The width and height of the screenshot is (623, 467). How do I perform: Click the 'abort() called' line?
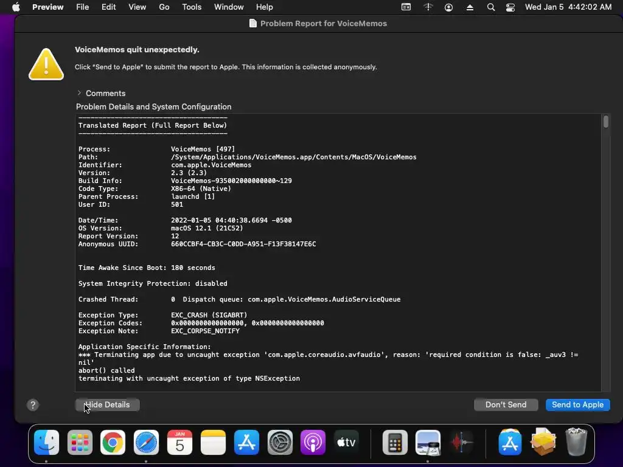(x=106, y=370)
